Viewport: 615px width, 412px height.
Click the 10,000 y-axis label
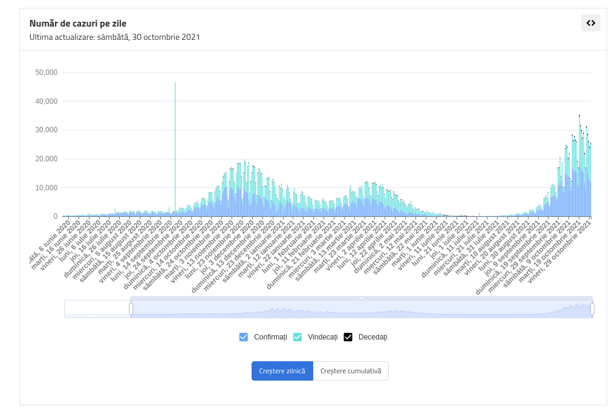click(47, 188)
